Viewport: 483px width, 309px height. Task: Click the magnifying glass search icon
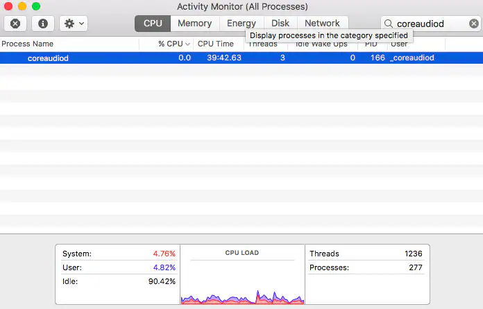(389, 24)
